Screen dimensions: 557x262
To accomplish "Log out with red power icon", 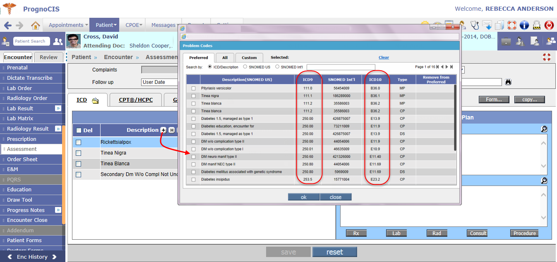I will pos(549,25).
